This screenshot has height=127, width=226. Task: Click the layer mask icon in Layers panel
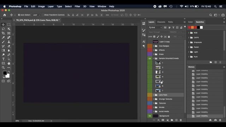click(x=163, y=120)
